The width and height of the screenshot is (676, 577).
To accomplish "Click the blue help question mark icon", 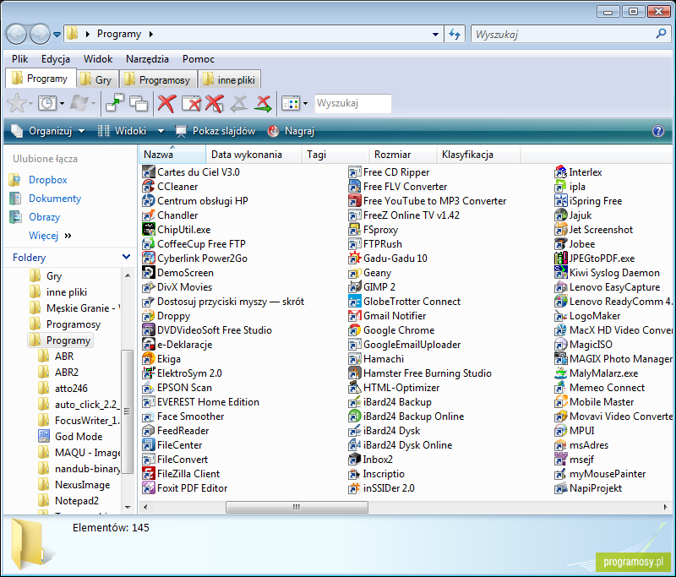I will [x=658, y=131].
